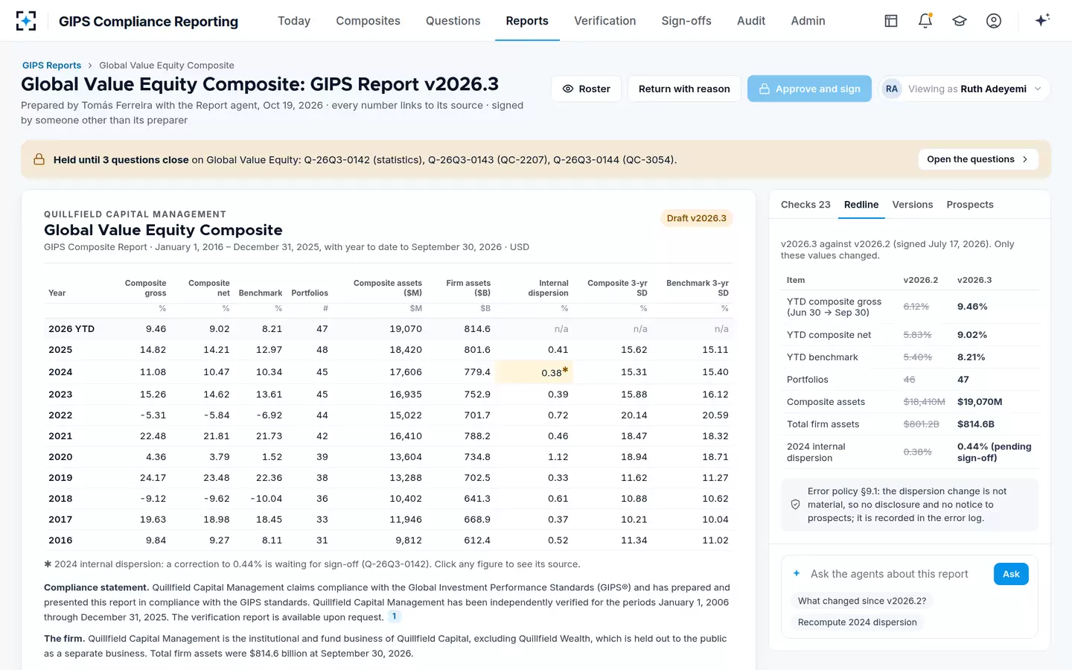This screenshot has height=670, width=1072.
Task: Click the RA avatar badge
Action: [892, 89]
